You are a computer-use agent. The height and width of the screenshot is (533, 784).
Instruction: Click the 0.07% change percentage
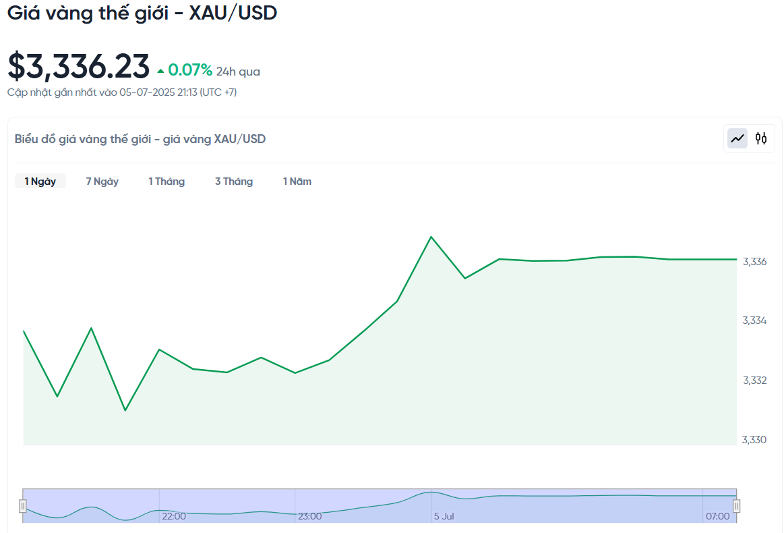point(190,70)
